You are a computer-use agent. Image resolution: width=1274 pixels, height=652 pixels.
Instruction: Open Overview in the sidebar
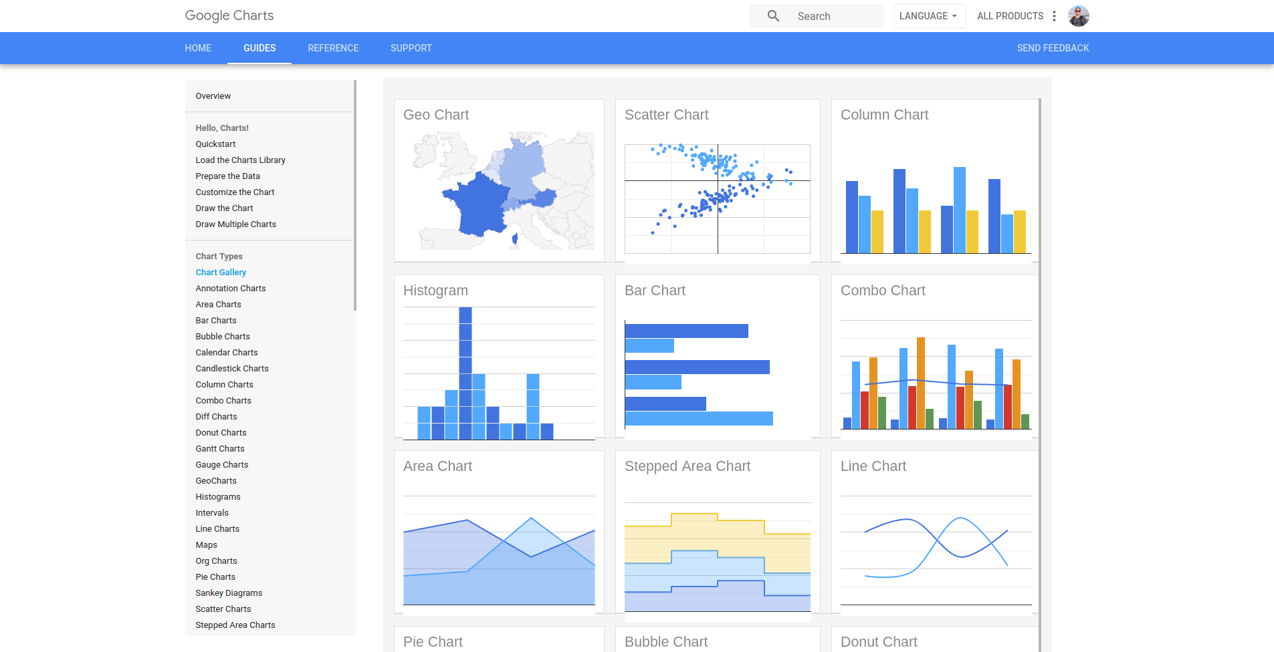coord(213,96)
